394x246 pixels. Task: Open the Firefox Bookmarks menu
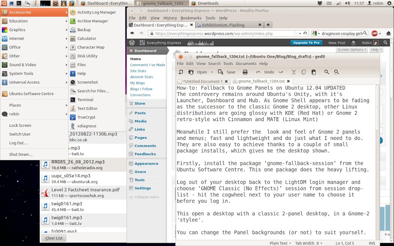click(191, 18)
